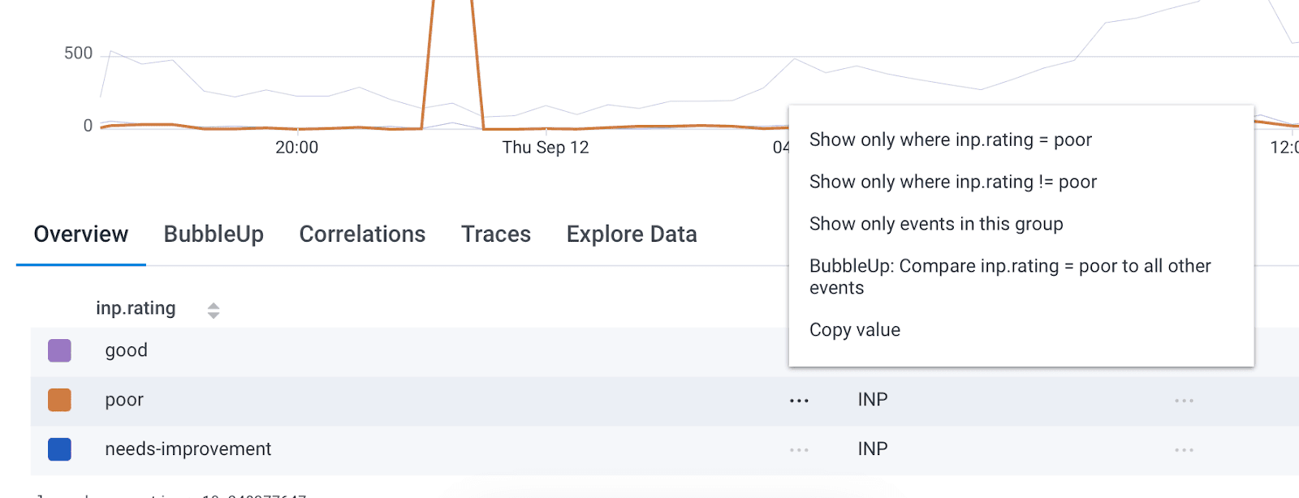The height and width of the screenshot is (498, 1299).
Task: Click "Copy value" in the context menu
Action: pos(854,330)
